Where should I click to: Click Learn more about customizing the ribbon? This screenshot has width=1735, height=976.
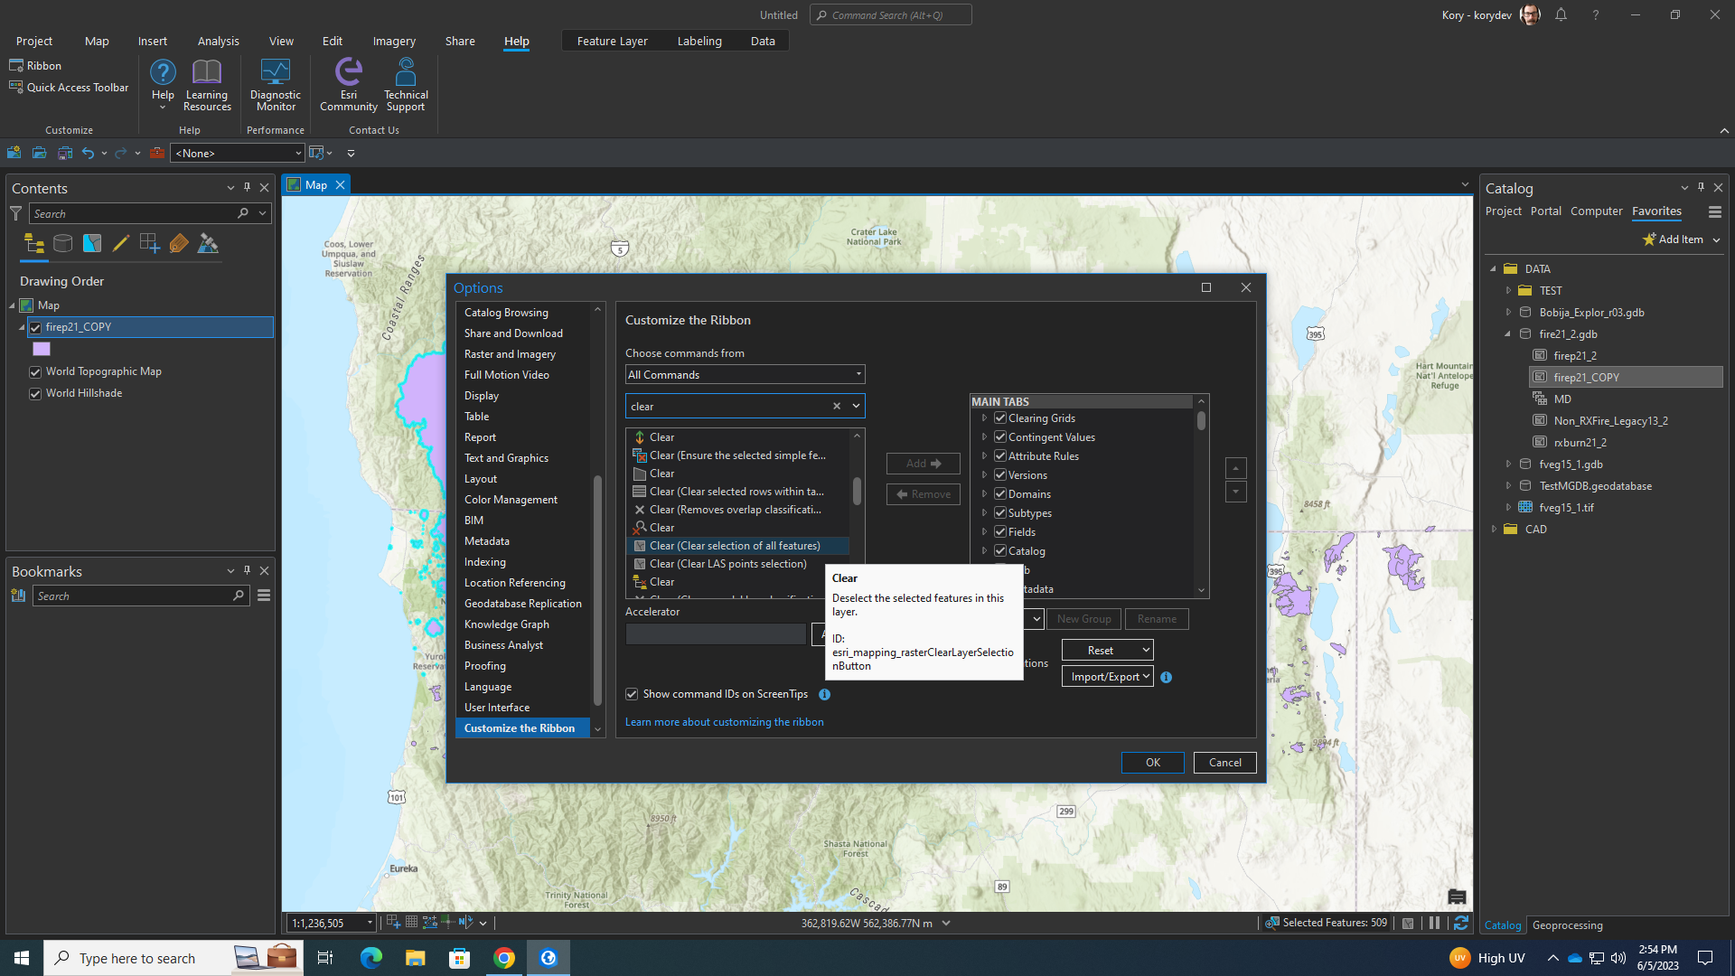tap(724, 721)
